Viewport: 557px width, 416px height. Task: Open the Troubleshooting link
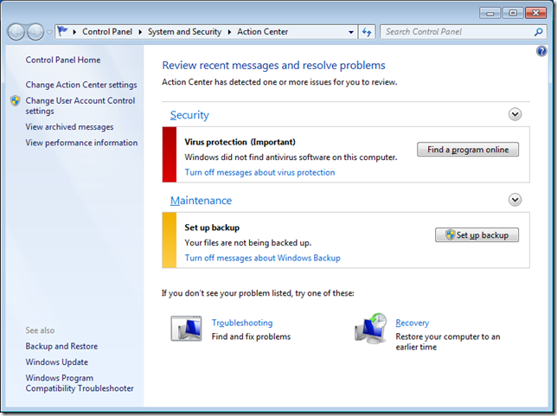click(242, 323)
